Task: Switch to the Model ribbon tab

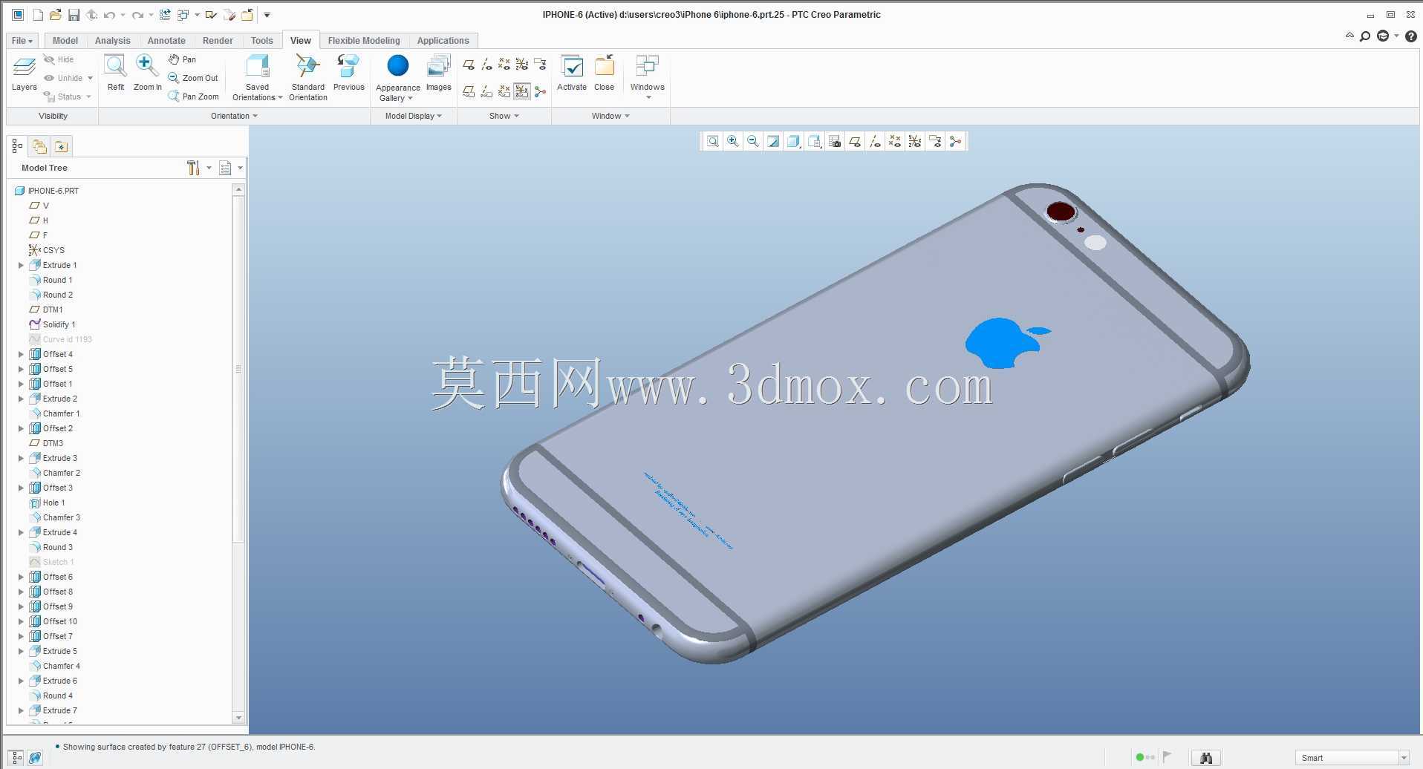Action: tap(65, 41)
